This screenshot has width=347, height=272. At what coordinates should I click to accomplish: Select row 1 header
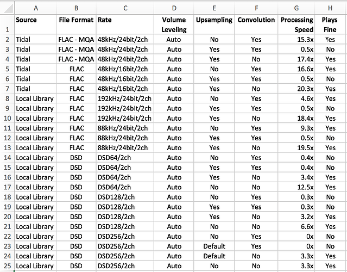[x=7, y=24]
